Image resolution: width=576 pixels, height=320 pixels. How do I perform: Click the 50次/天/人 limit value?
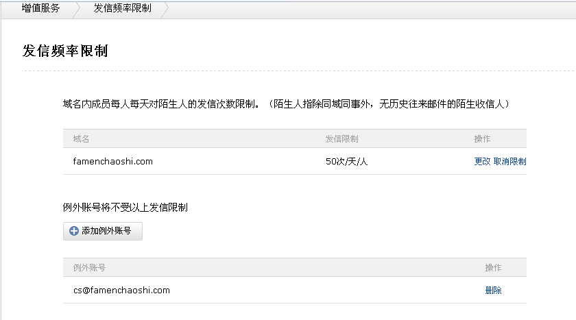346,162
